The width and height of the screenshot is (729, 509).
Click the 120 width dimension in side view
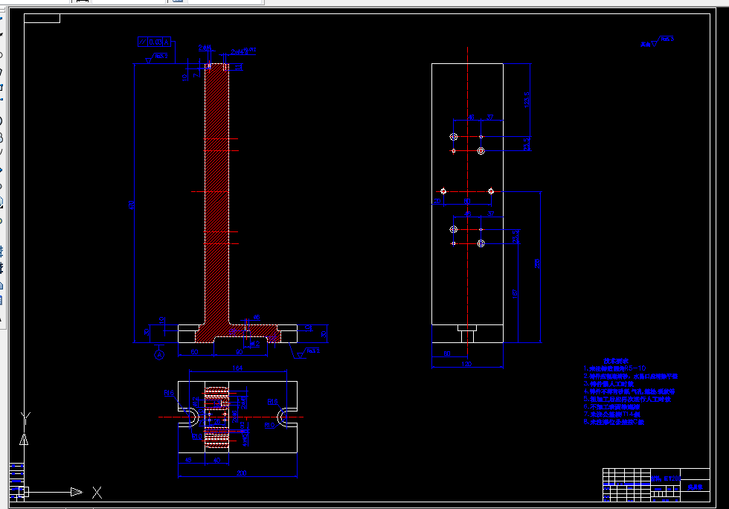[466, 364]
